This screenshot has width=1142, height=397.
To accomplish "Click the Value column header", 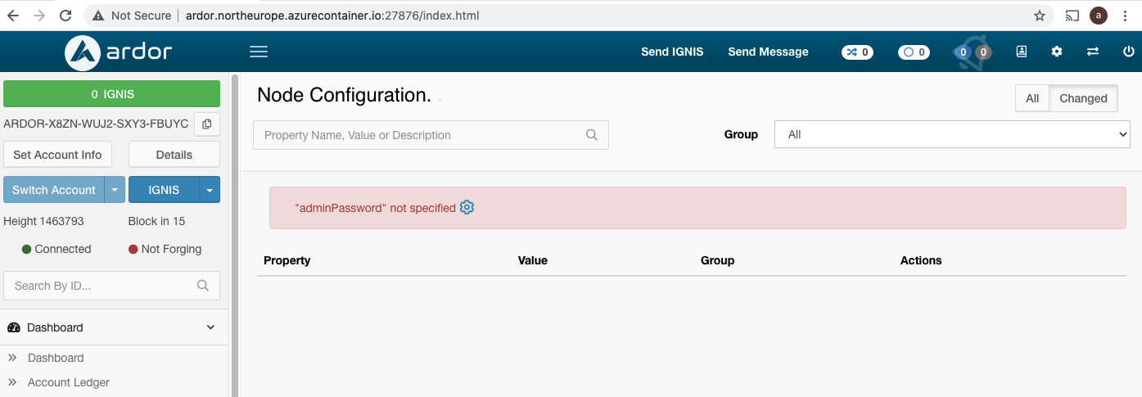I will (532, 260).
